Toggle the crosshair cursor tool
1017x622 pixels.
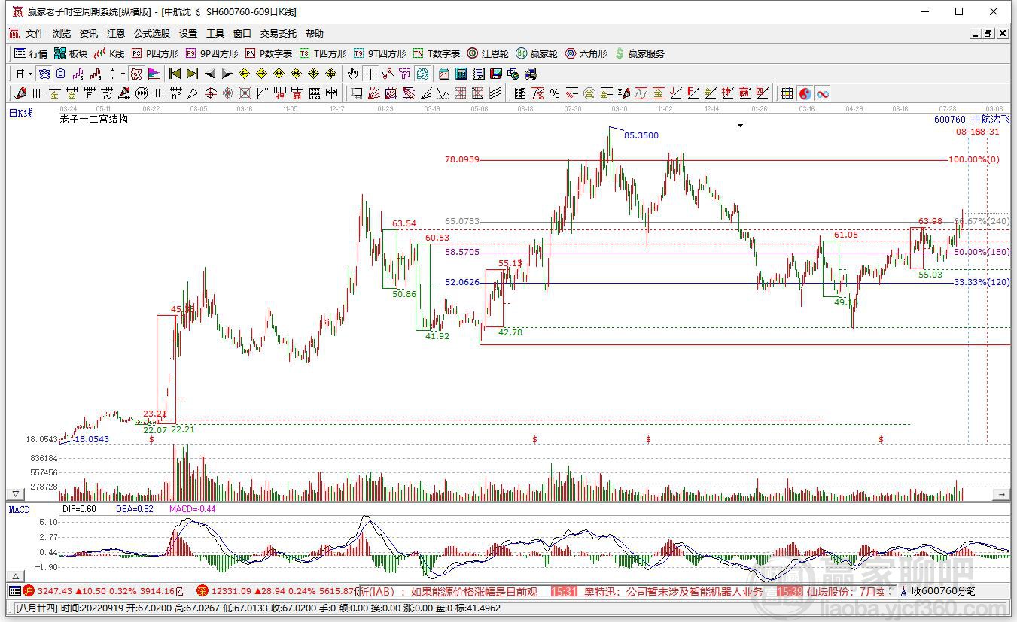coord(370,74)
